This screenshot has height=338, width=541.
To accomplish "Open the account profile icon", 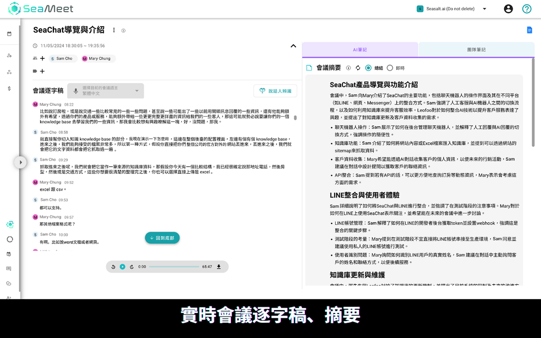I will pos(508,9).
